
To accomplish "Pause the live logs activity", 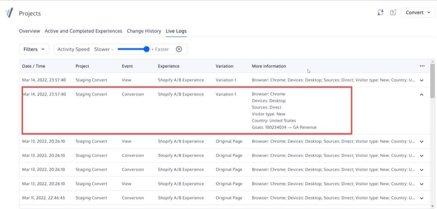I will point(179,49).
